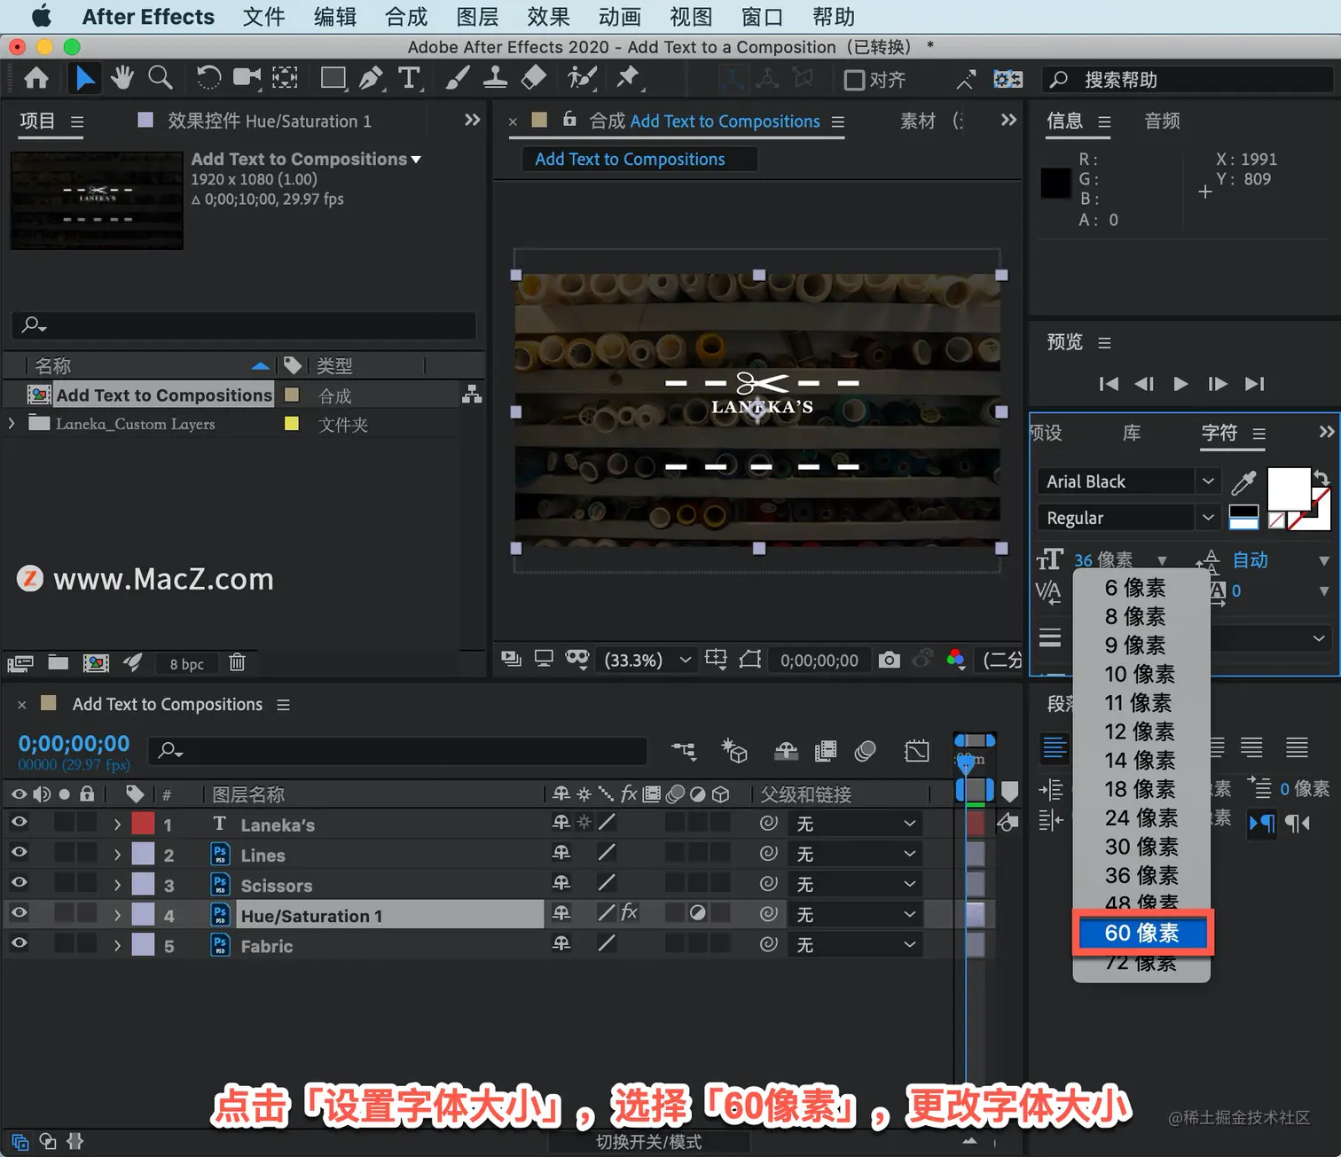Viewport: 1341px width, 1157px height.
Task: Create a new composition icon
Action: (96, 662)
